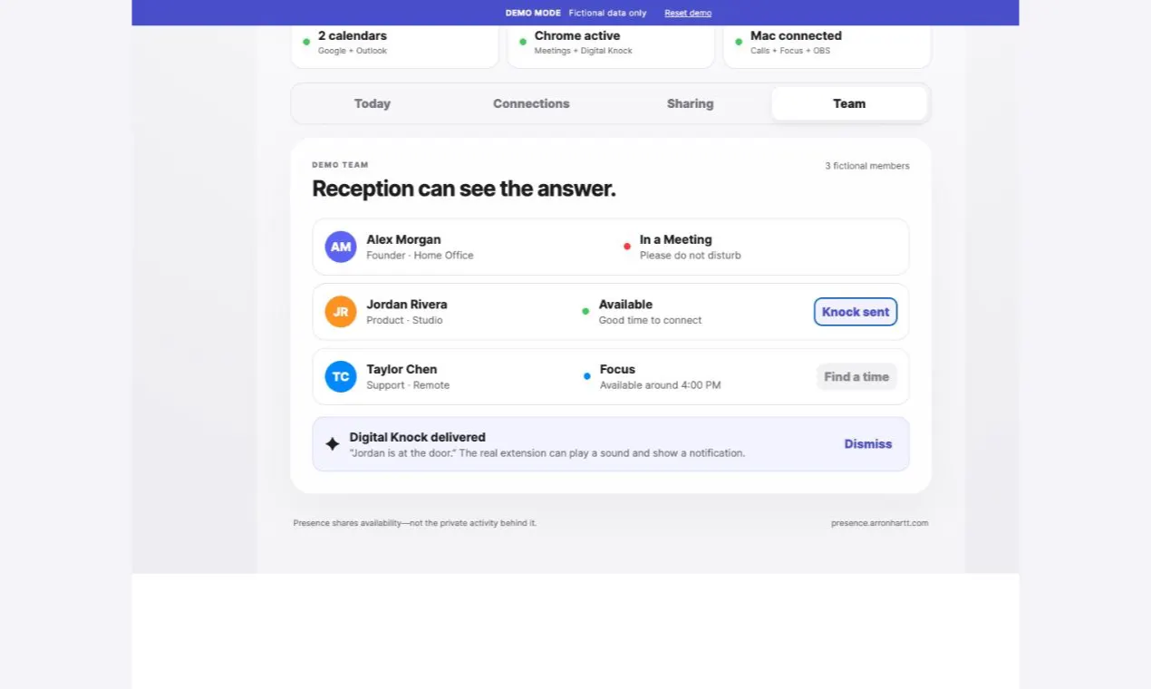The width and height of the screenshot is (1151, 689).
Task: Click the Reset demo link
Action: pos(688,13)
